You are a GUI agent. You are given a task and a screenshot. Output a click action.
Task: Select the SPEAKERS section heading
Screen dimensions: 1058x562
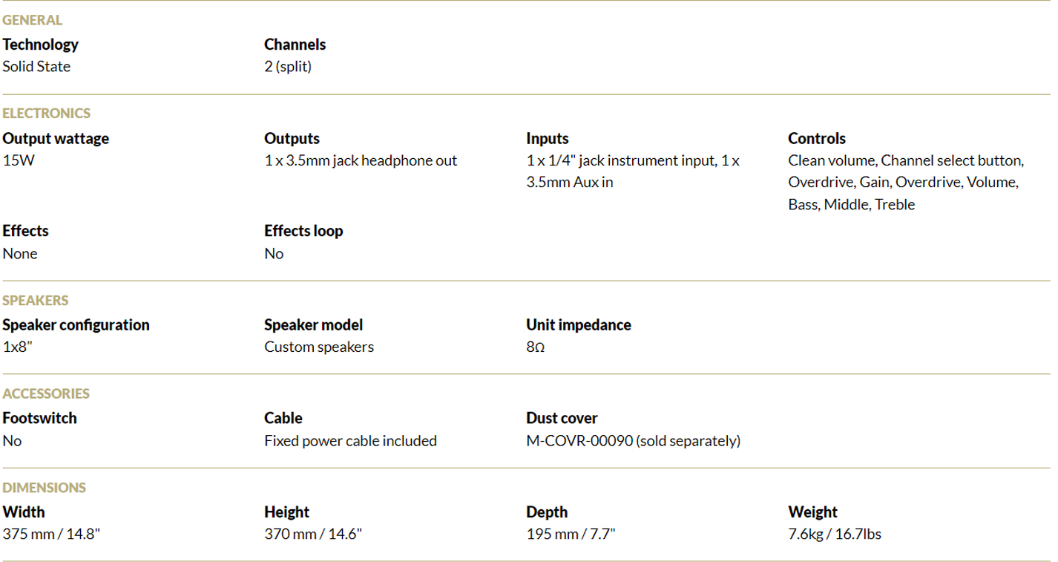pos(35,301)
